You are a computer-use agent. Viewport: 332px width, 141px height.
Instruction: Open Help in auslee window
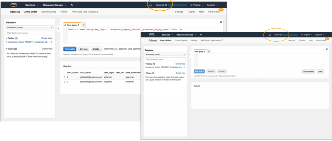coord(310,40)
